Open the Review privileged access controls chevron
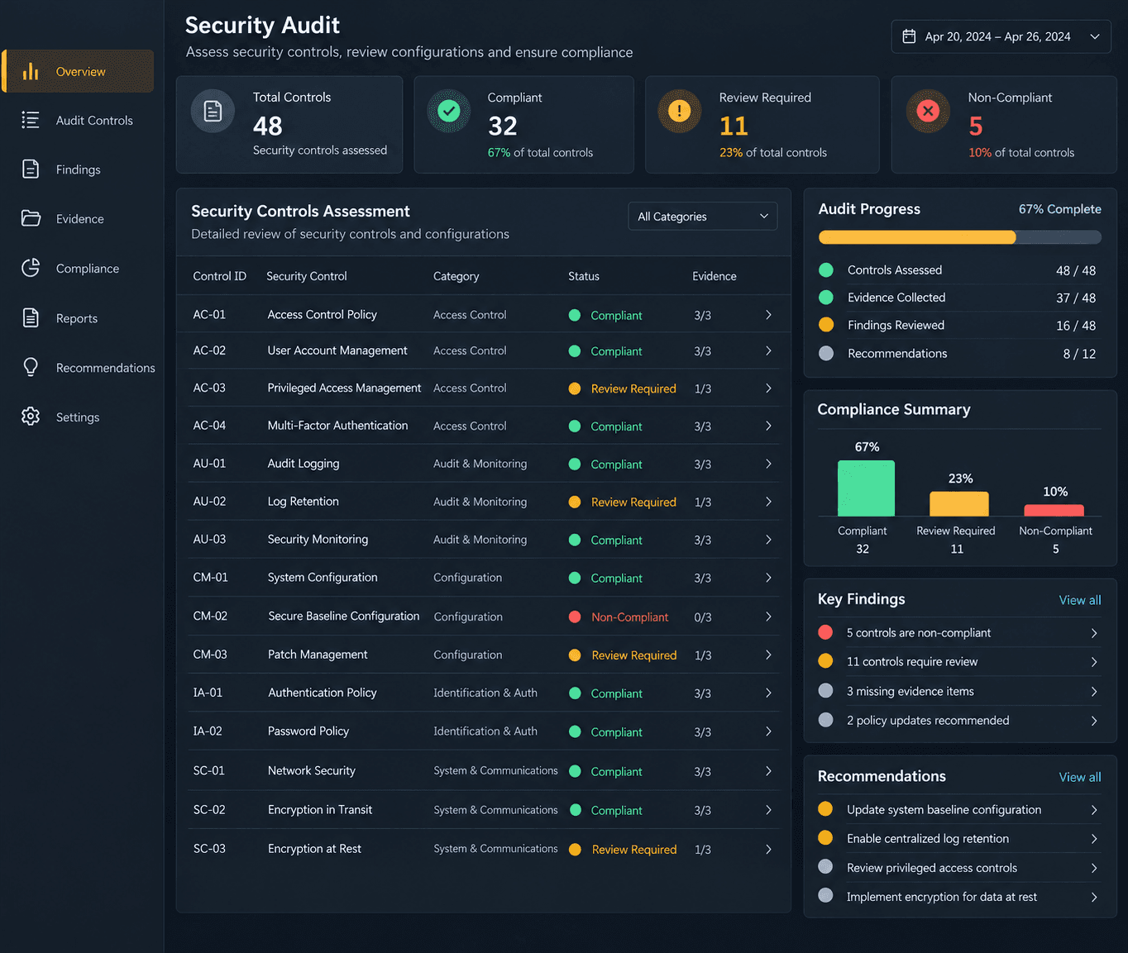This screenshot has height=953, width=1128. 1094,868
